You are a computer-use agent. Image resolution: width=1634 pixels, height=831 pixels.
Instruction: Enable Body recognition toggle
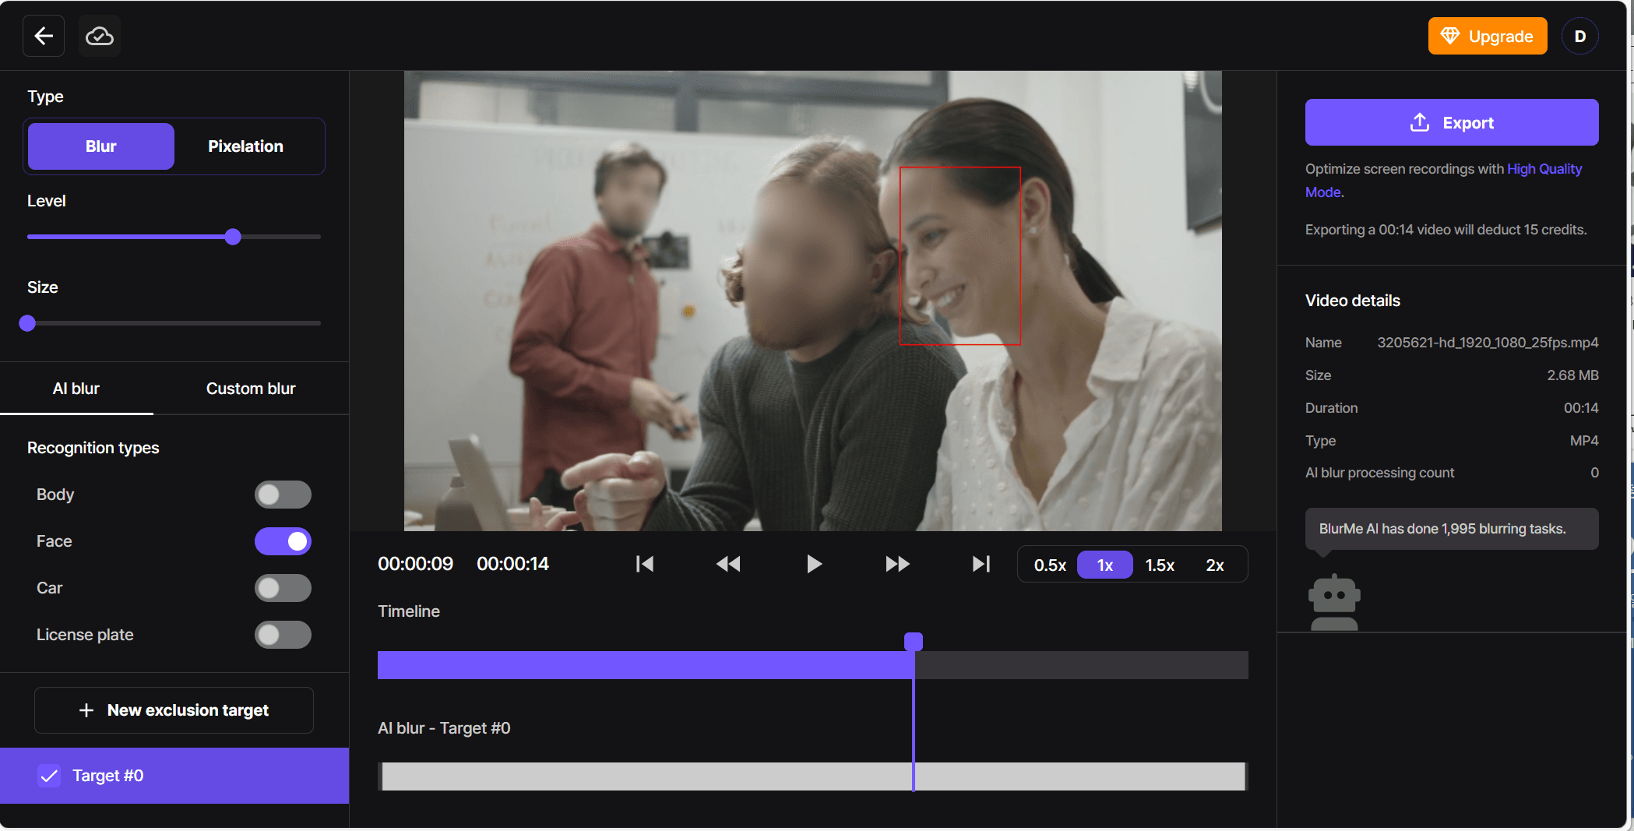click(283, 495)
